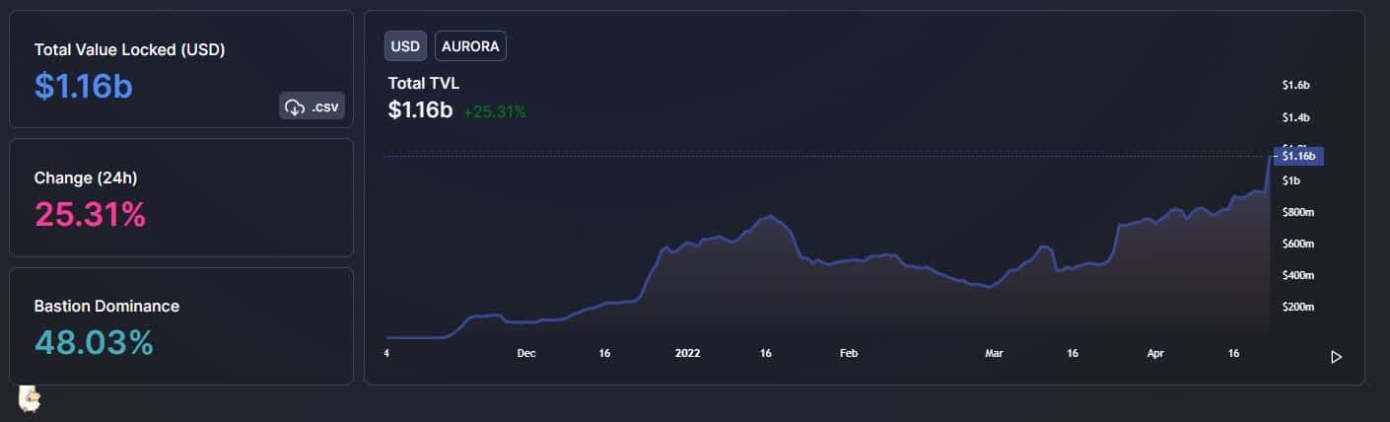This screenshot has height=422, width=1390.
Task: Click the $1.6b label on the value axis
Action: (x=1295, y=86)
